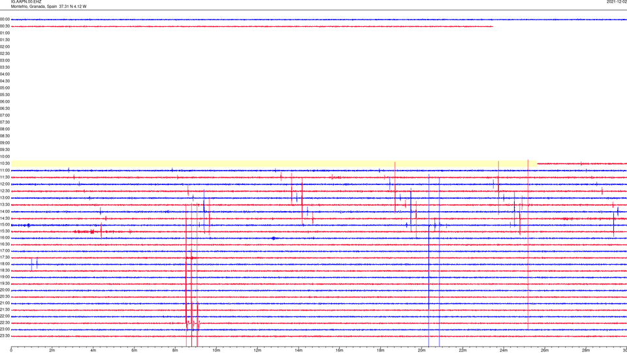Select the '04:30' time row label

tap(5, 81)
